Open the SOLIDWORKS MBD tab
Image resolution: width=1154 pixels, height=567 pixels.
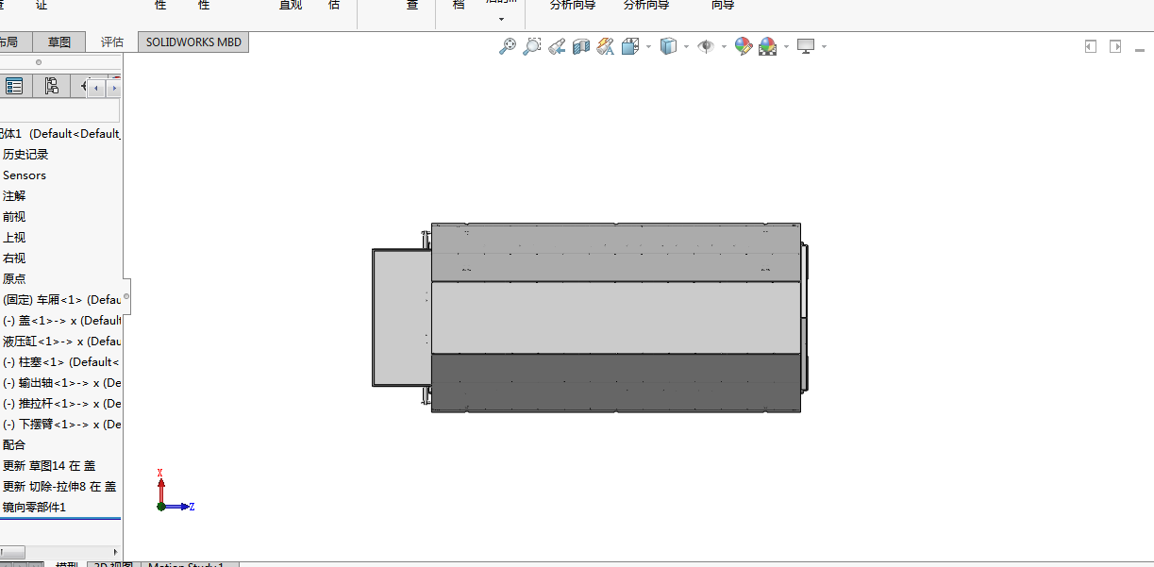click(193, 42)
